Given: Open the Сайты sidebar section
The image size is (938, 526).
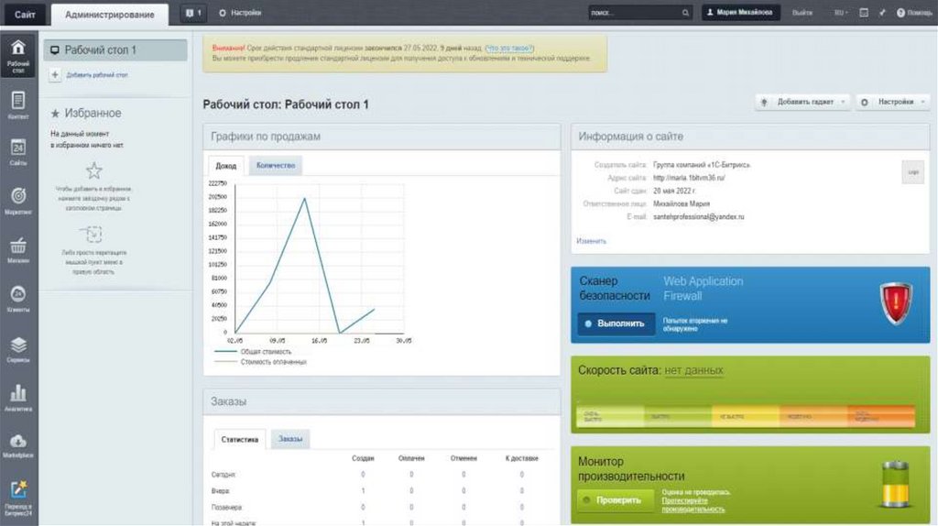Looking at the screenshot, I should click(x=18, y=152).
